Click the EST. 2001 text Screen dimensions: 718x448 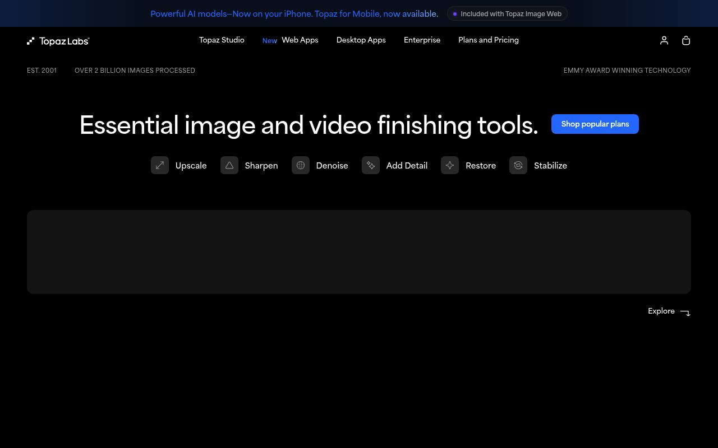pyautogui.click(x=42, y=71)
